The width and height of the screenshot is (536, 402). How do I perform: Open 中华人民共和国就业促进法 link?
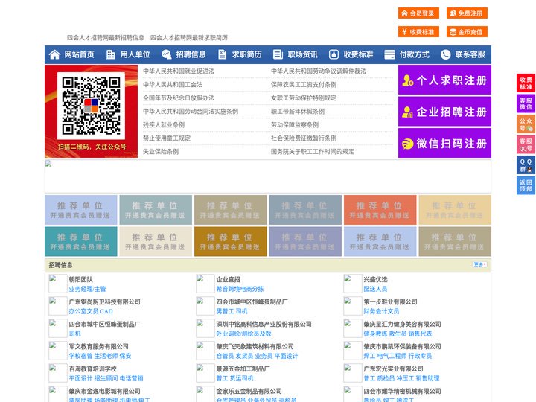coord(179,71)
